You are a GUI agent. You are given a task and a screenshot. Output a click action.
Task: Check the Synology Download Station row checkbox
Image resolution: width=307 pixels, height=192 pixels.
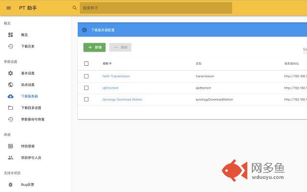pyautogui.click(x=86, y=99)
